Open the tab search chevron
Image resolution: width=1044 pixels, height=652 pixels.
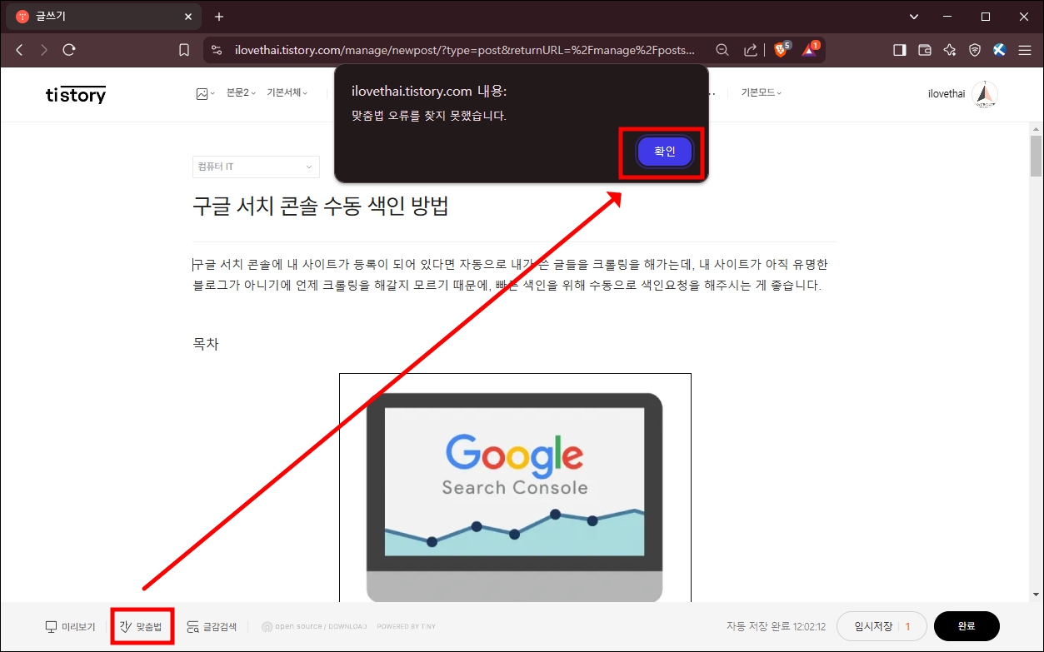914,17
